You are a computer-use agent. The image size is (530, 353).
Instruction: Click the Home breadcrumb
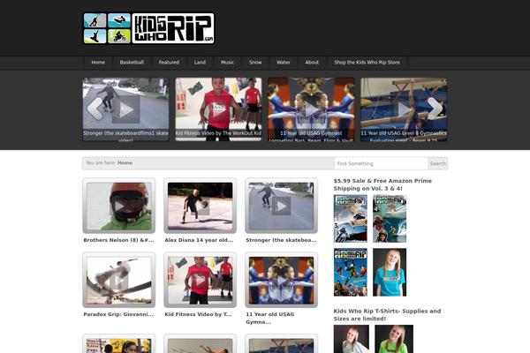tap(125, 162)
